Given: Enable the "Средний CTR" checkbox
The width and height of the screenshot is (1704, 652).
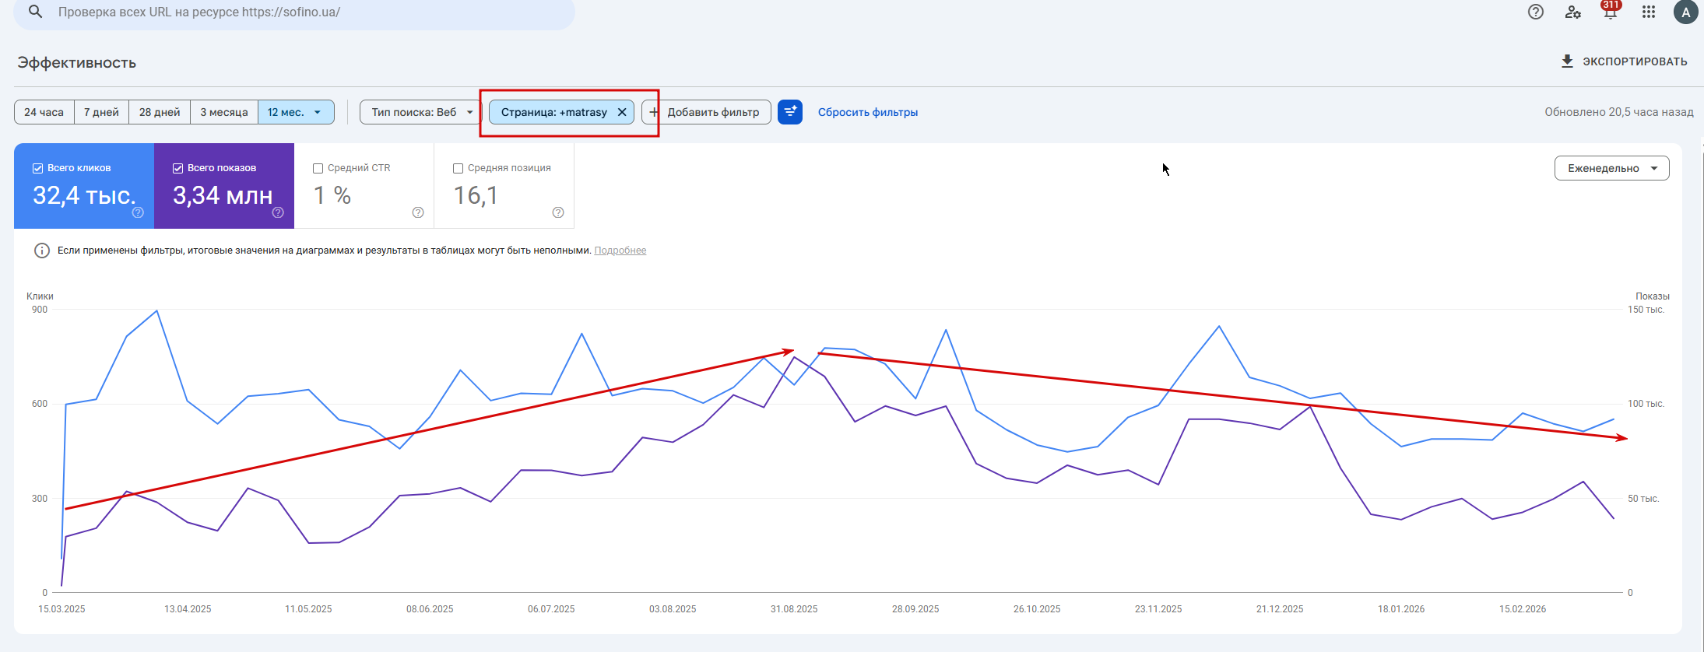Looking at the screenshot, I should 318,168.
